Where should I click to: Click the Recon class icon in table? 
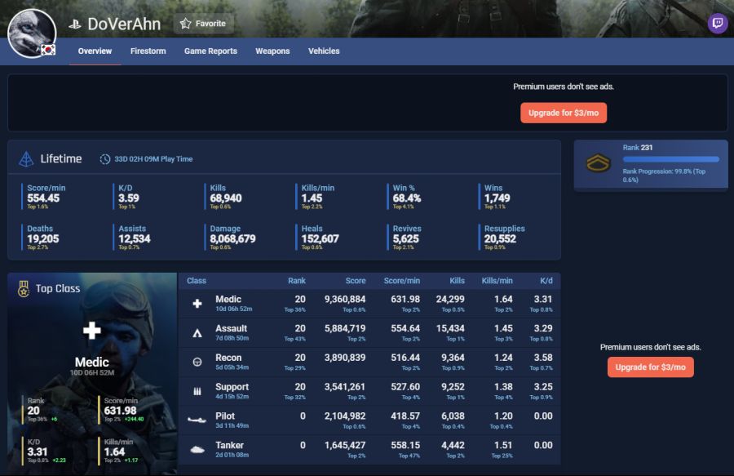pyautogui.click(x=197, y=362)
